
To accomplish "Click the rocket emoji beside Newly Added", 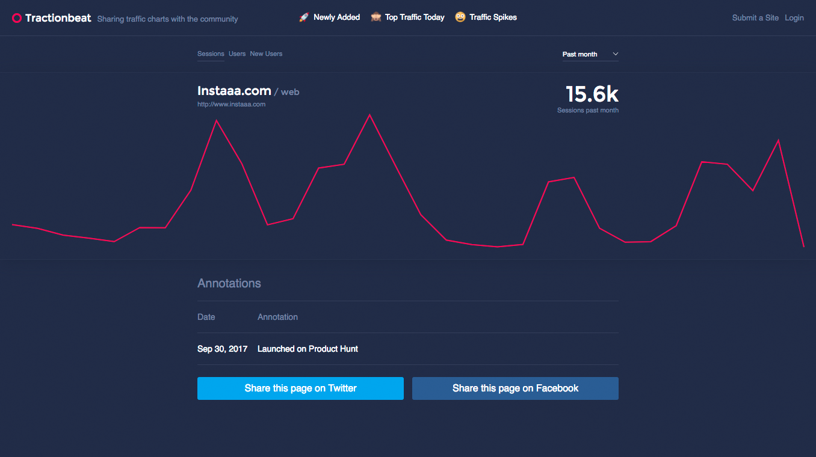I will [304, 17].
